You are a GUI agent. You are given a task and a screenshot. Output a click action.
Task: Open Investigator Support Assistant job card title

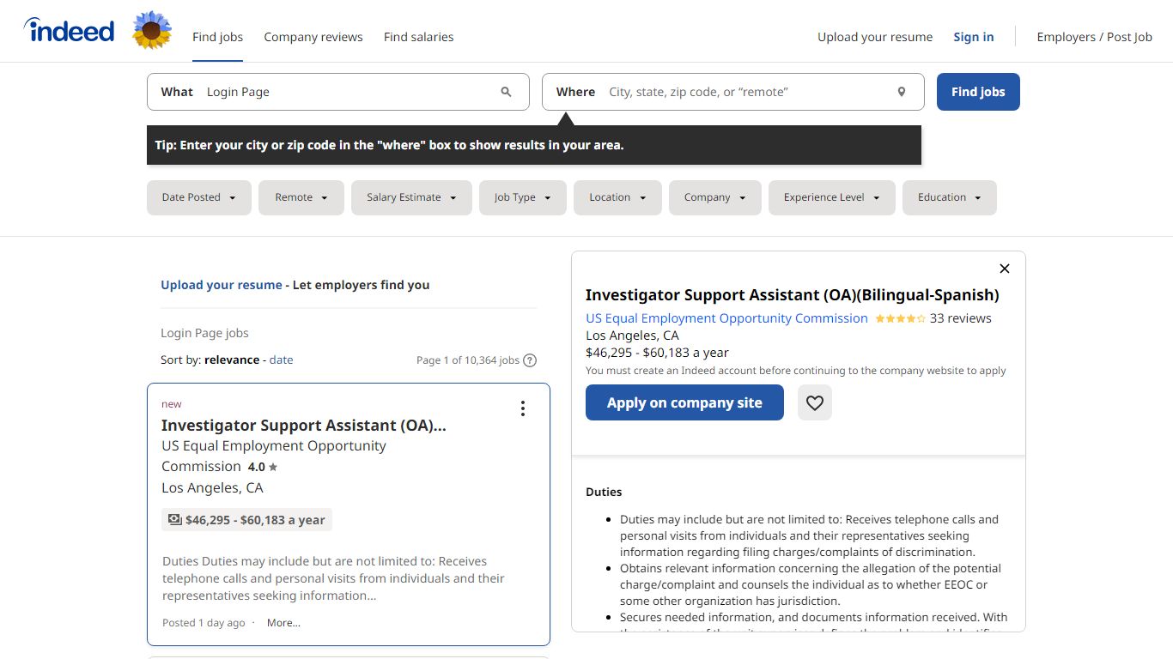(x=304, y=426)
